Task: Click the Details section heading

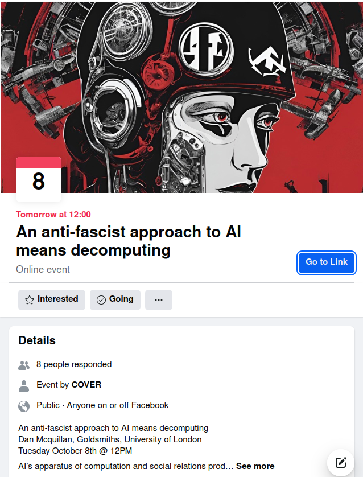Action: [37, 340]
